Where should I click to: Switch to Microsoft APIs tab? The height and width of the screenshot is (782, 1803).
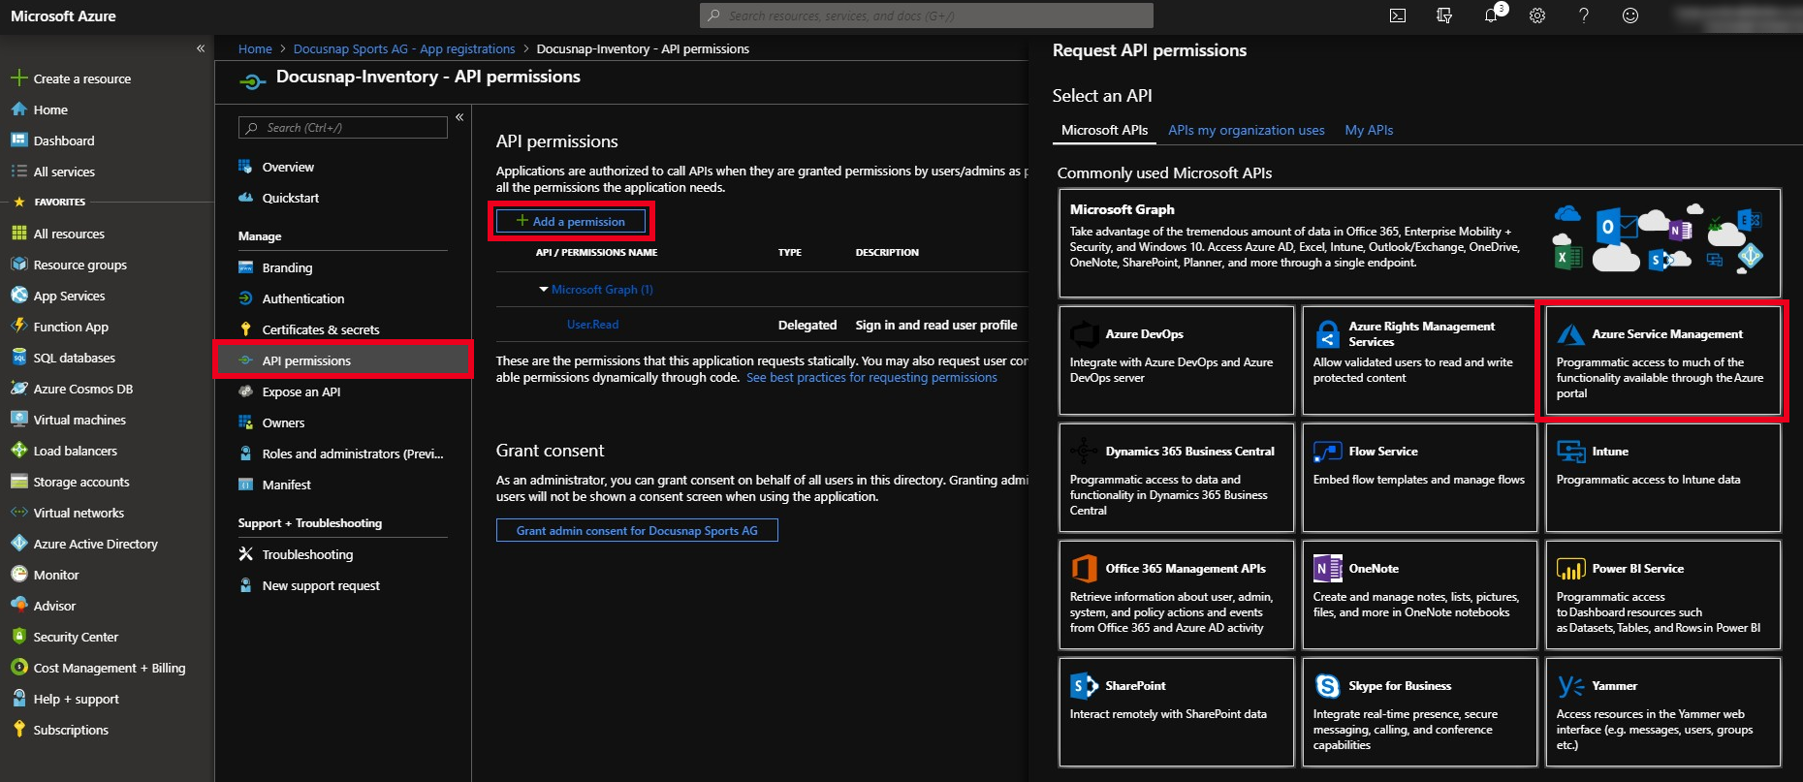pos(1104,130)
